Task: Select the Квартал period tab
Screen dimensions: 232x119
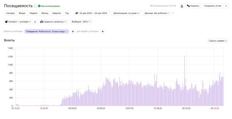Action: [x=56, y=13]
